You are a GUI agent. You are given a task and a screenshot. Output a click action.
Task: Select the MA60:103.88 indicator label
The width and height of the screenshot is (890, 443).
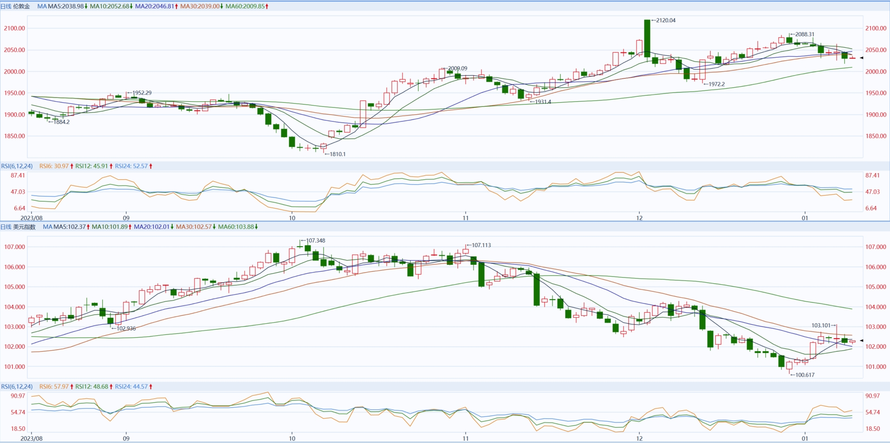238,227
